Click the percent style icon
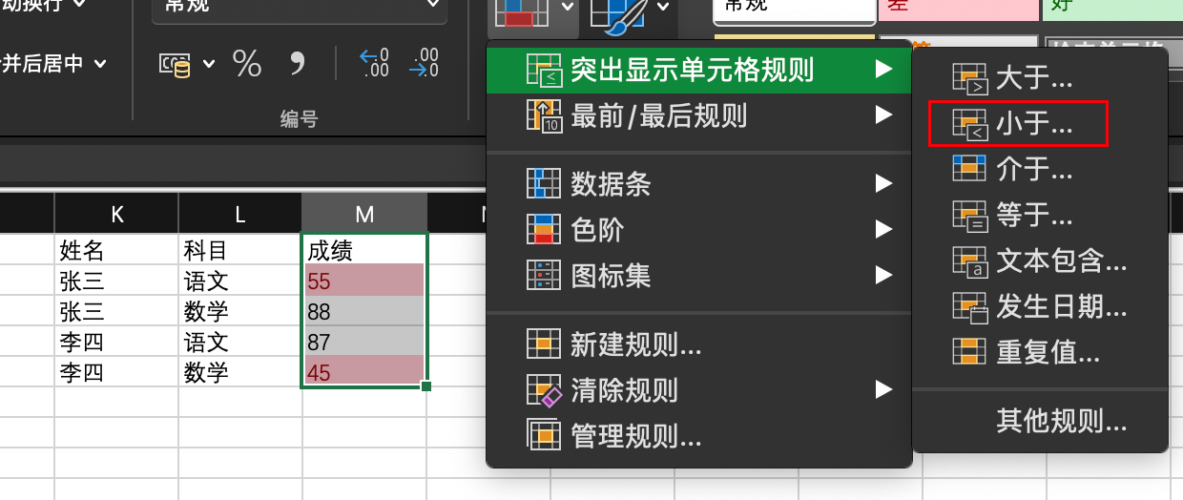The height and width of the screenshot is (500, 1183). coord(247,64)
